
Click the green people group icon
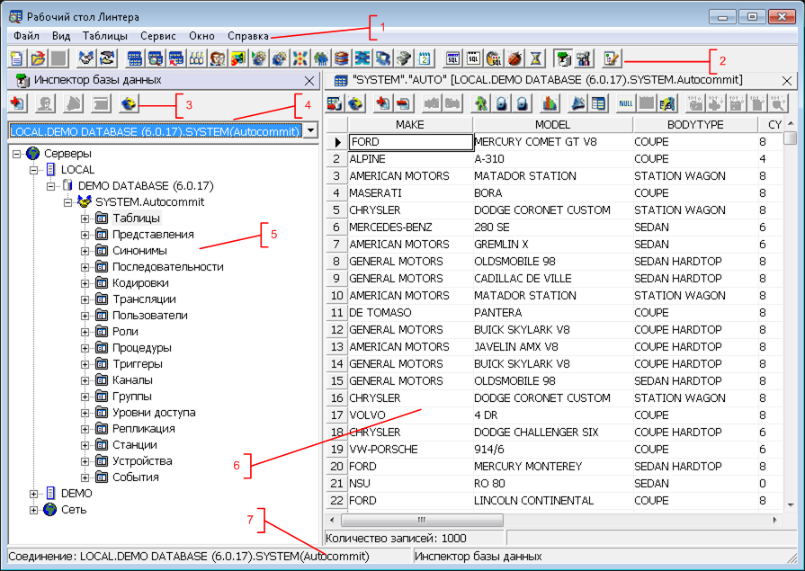tap(320, 58)
